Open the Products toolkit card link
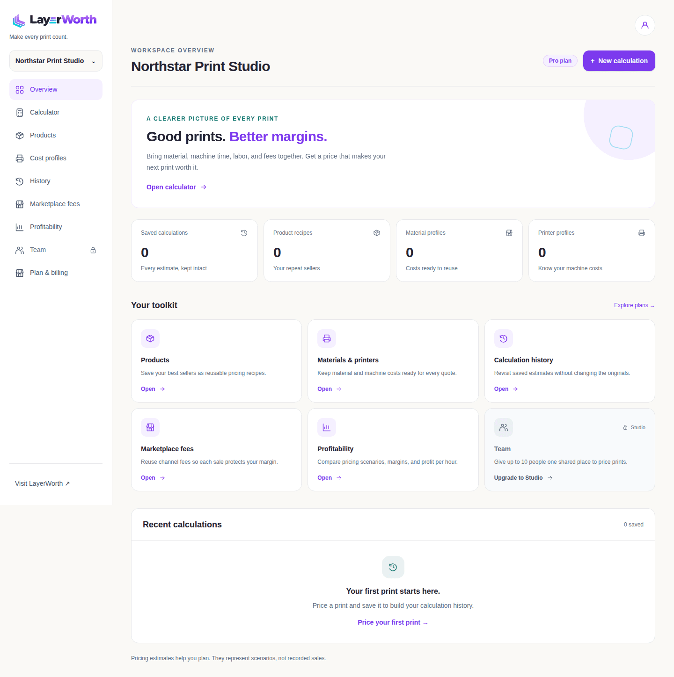Screen dimensions: 674x677 coord(153,389)
